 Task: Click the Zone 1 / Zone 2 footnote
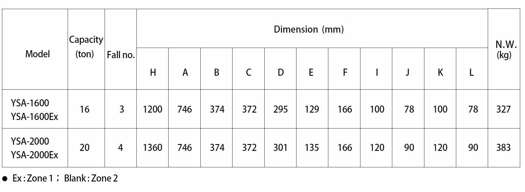pos(65,178)
